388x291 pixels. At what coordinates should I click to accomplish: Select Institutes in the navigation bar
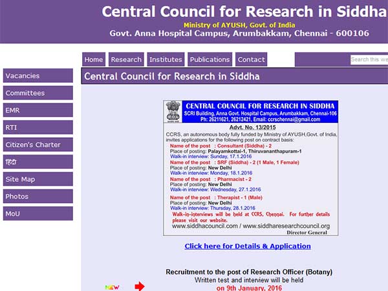point(166,59)
